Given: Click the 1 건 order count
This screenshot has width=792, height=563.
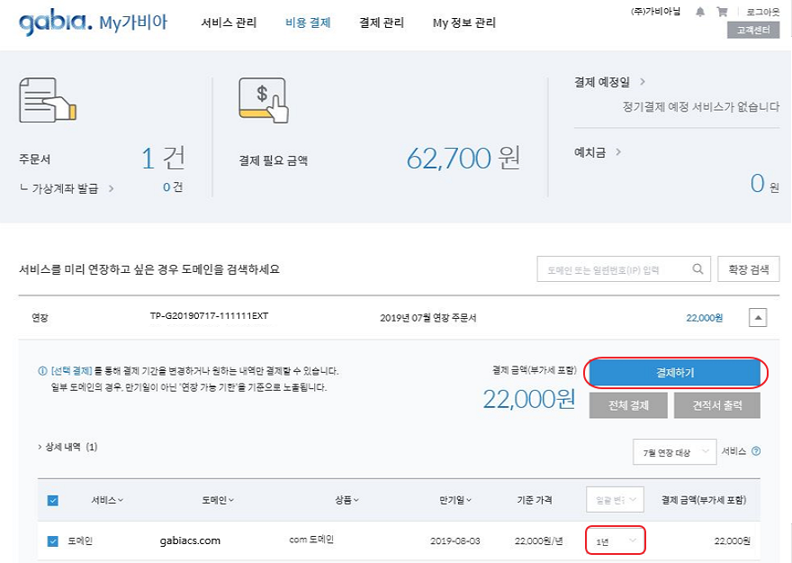Looking at the screenshot, I should click(163, 159).
